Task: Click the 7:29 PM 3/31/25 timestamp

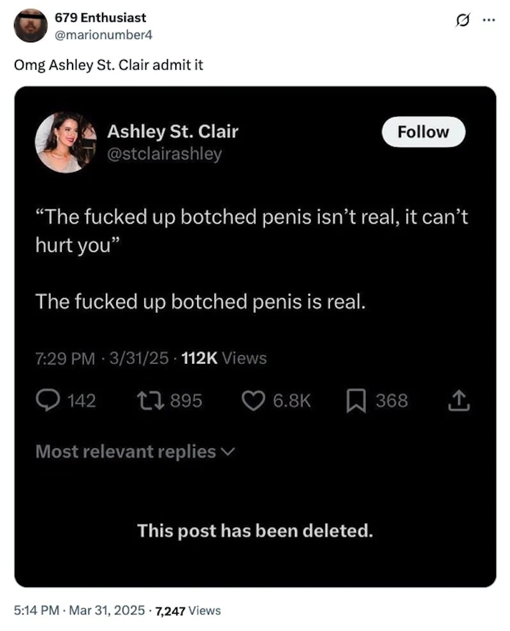Action: click(x=103, y=358)
